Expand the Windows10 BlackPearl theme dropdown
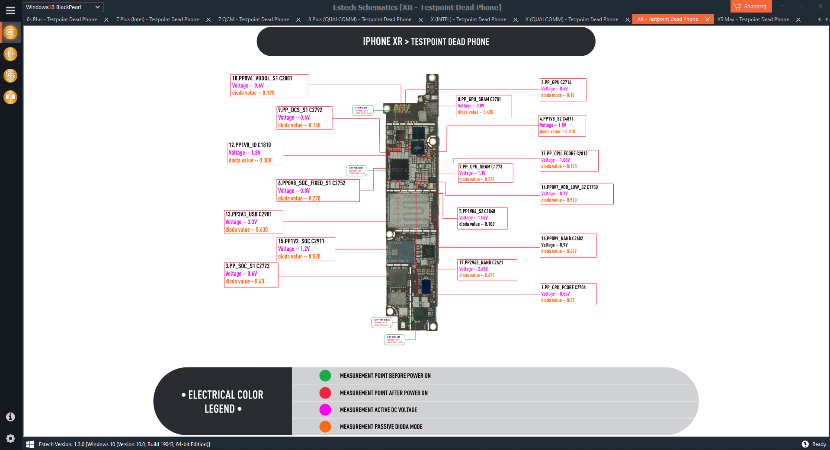The height and width of the screenshot is (450, 830). click(x=63, y=7)
